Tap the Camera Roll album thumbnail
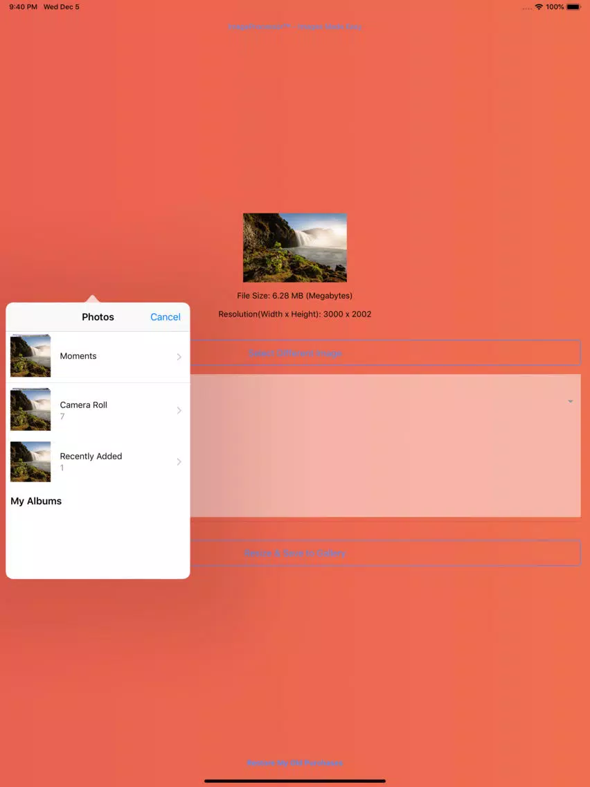The image size is (590, 787). [30, 409]
